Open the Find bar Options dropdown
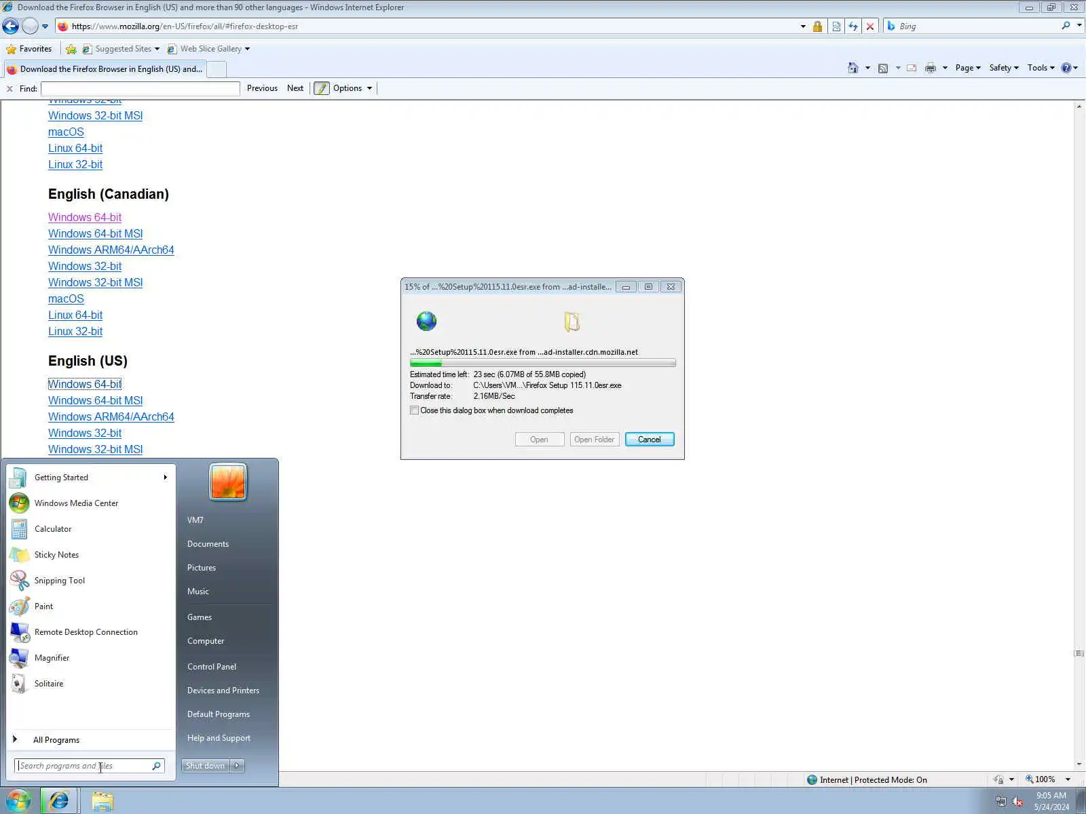This screenshot has height=814, width=1086. pyautogui.click(x=352, y=89)
